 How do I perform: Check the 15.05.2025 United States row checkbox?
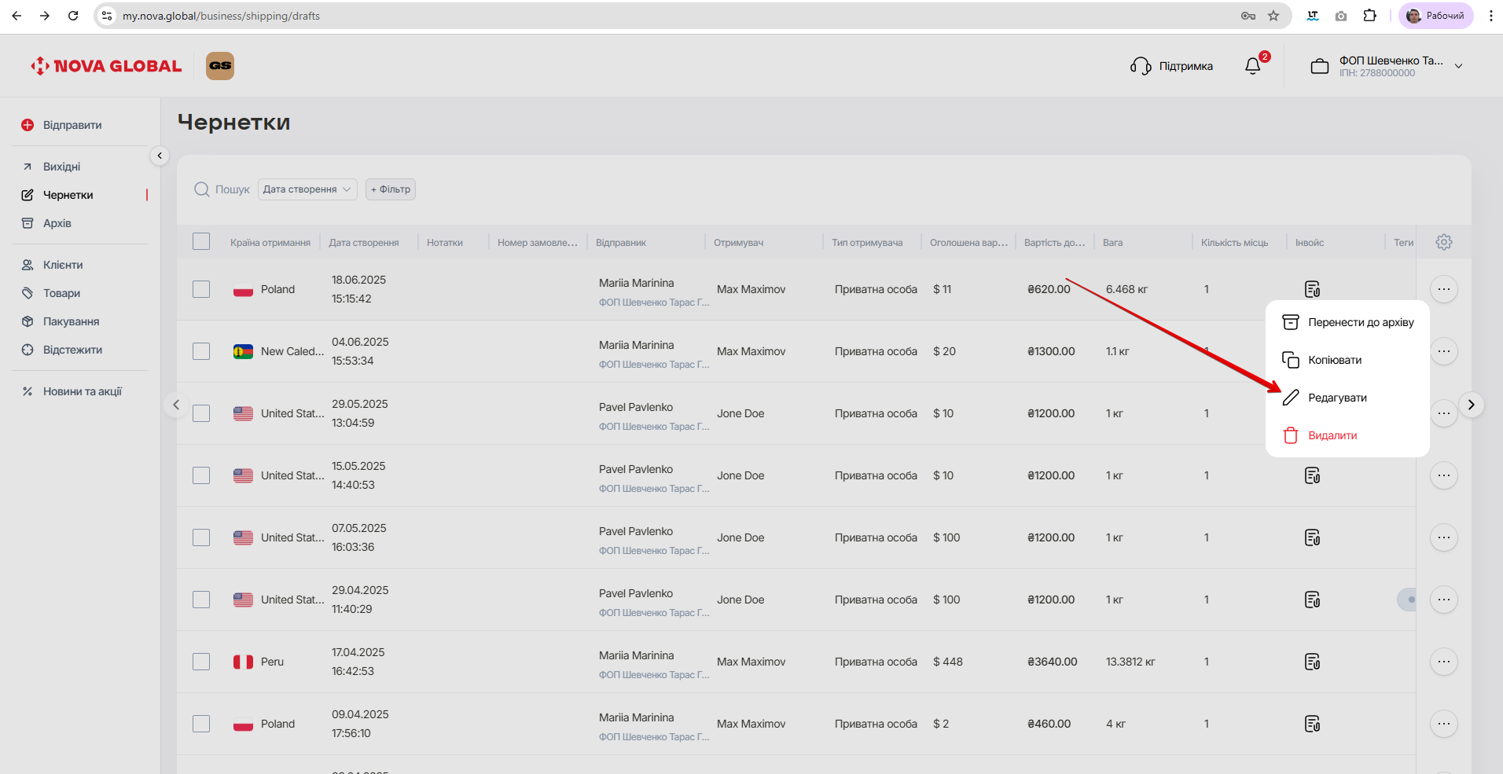tap(201, 475)
